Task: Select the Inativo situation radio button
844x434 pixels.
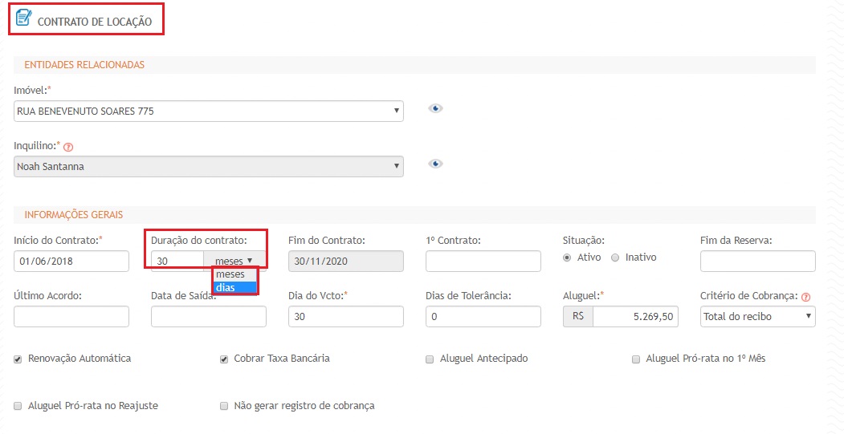Action: tap(616, 258)
